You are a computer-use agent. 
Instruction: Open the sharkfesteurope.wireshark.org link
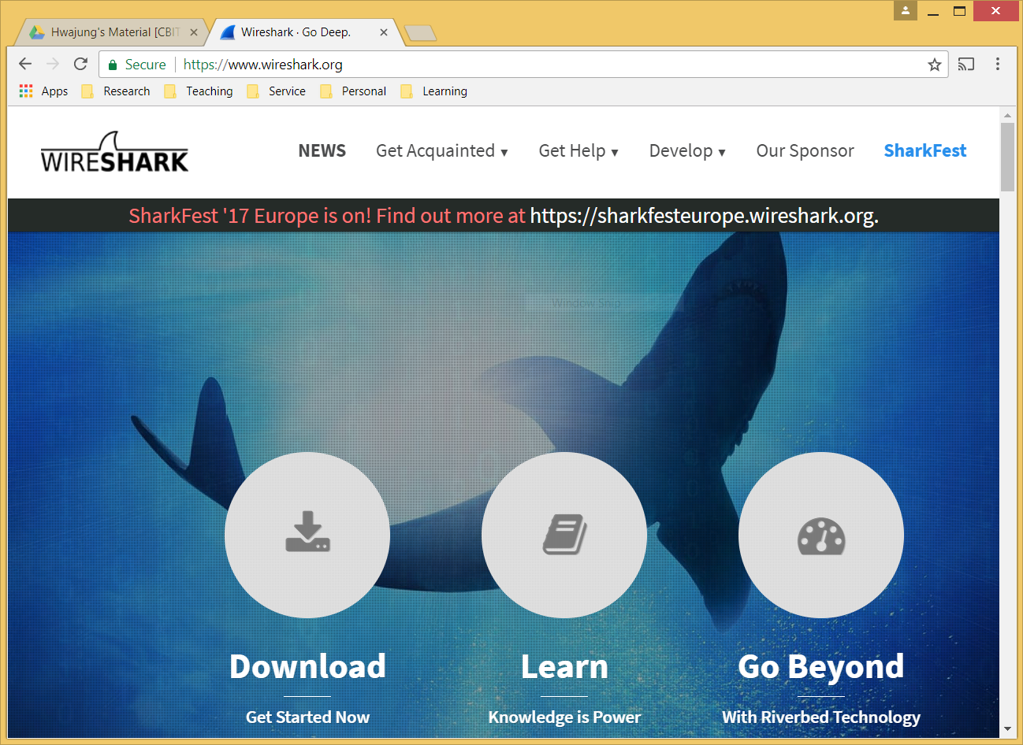pyautogui.click(x=704, y=216)
